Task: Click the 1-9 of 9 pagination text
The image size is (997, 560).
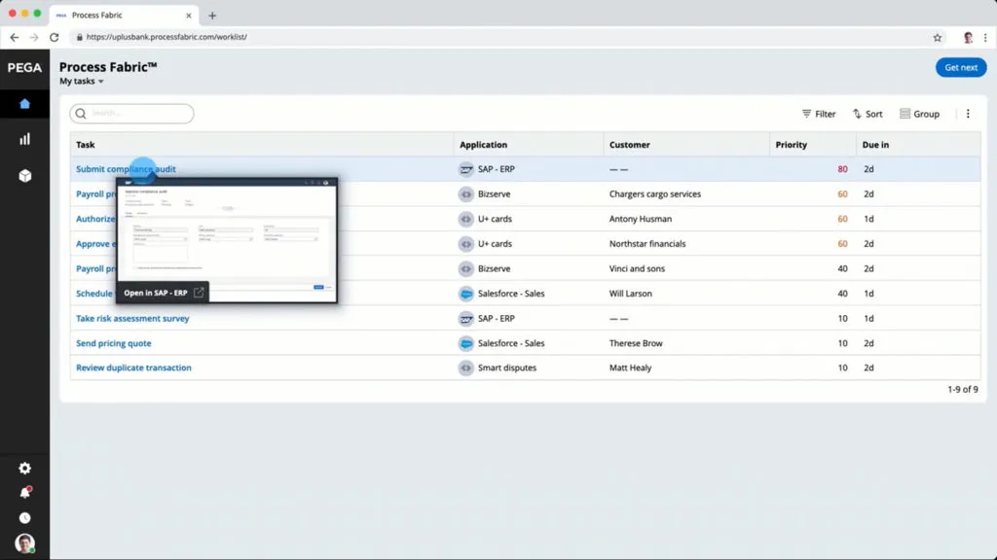Action: click(x=963, y=389)
